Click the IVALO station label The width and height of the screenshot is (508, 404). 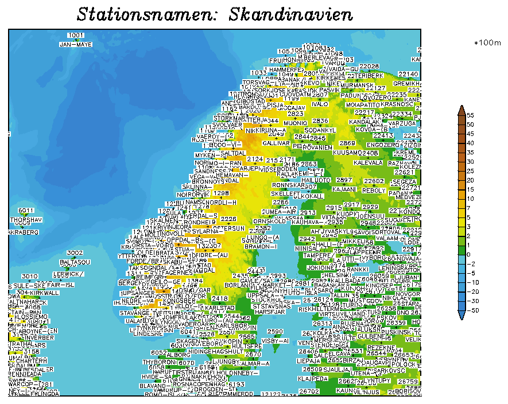coord(320,104)
